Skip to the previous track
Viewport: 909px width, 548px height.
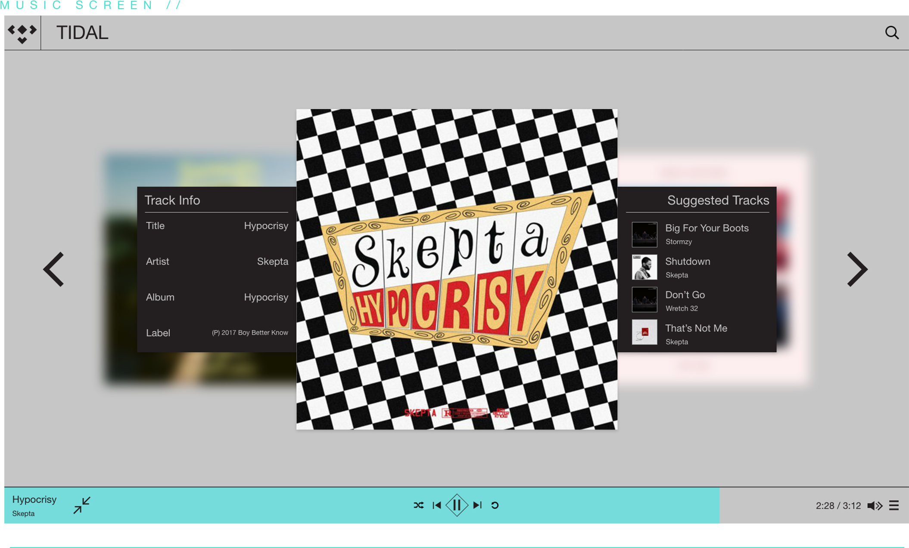click(437, 505)
